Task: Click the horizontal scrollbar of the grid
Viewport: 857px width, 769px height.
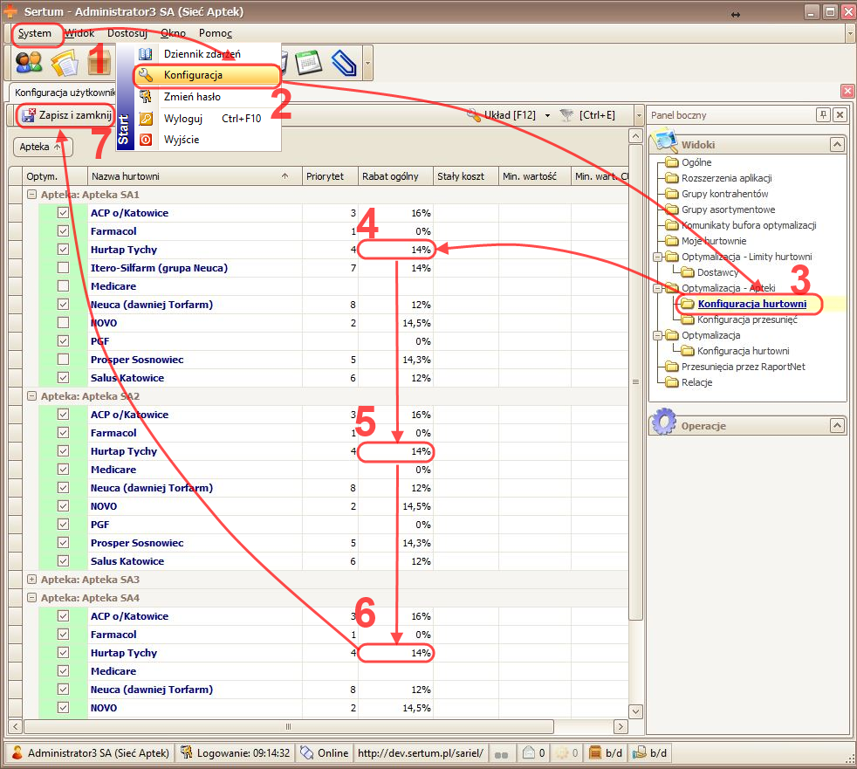Action: [x=288, y=726]
